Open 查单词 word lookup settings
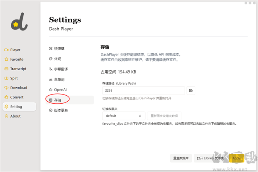Image resolution: width=258 pixels, height=172 pixels. point(69,79)
